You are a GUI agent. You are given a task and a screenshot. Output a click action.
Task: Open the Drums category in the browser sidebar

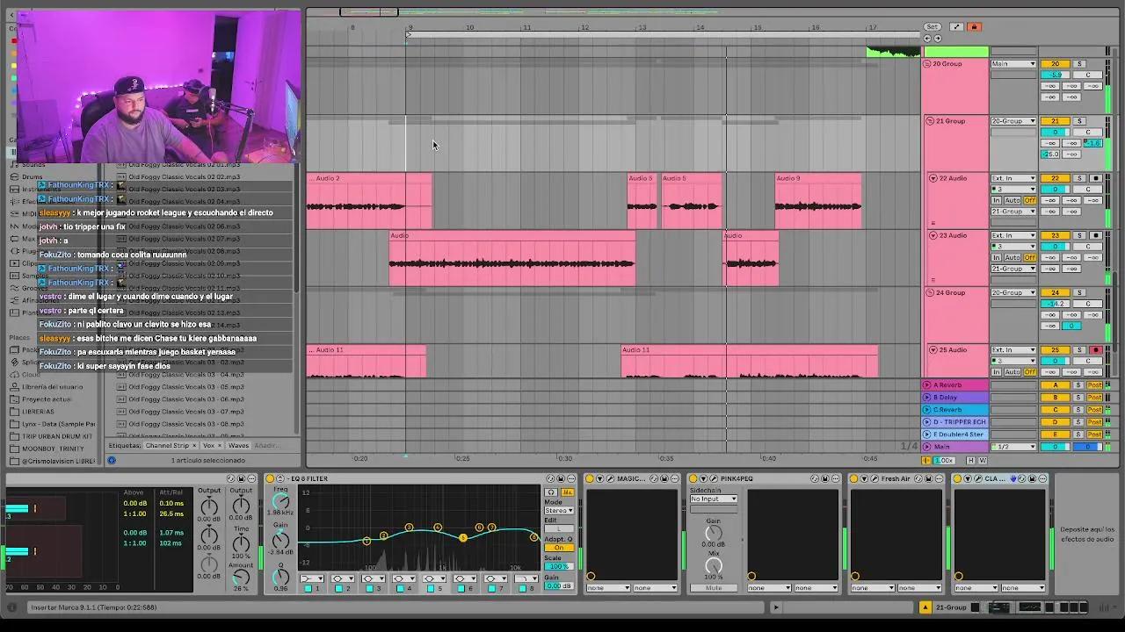pyautogui.click(x=33, y=176)
